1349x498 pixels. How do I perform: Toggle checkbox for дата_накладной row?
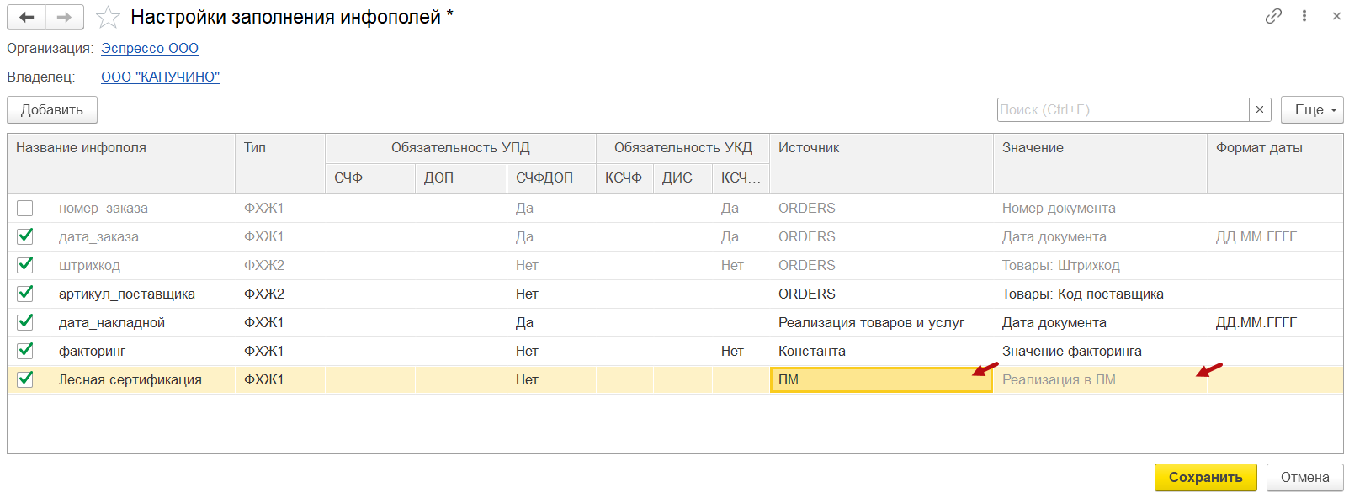pyautogui.click(x=25, y=322)
